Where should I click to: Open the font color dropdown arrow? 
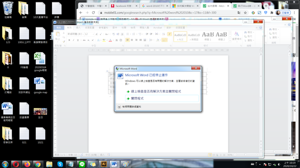tap(113, 40)
